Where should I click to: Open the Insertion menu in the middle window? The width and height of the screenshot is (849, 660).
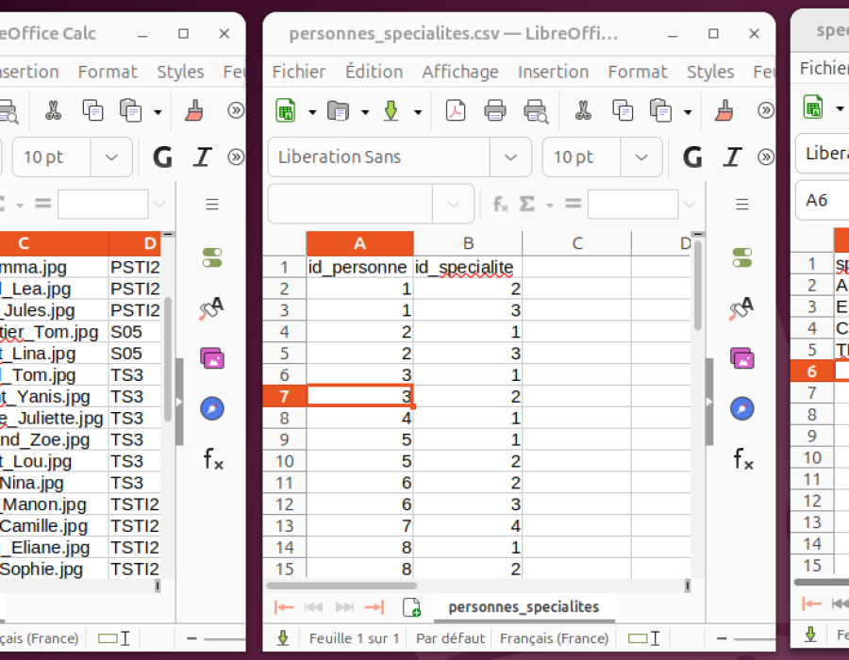(x=554, y=72)
